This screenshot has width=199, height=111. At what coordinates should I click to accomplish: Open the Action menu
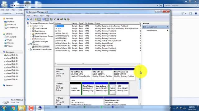pos(35,16)
